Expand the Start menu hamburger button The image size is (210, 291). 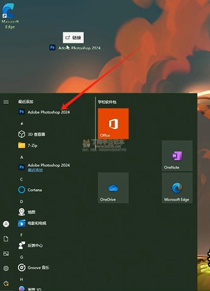[6, 102]
